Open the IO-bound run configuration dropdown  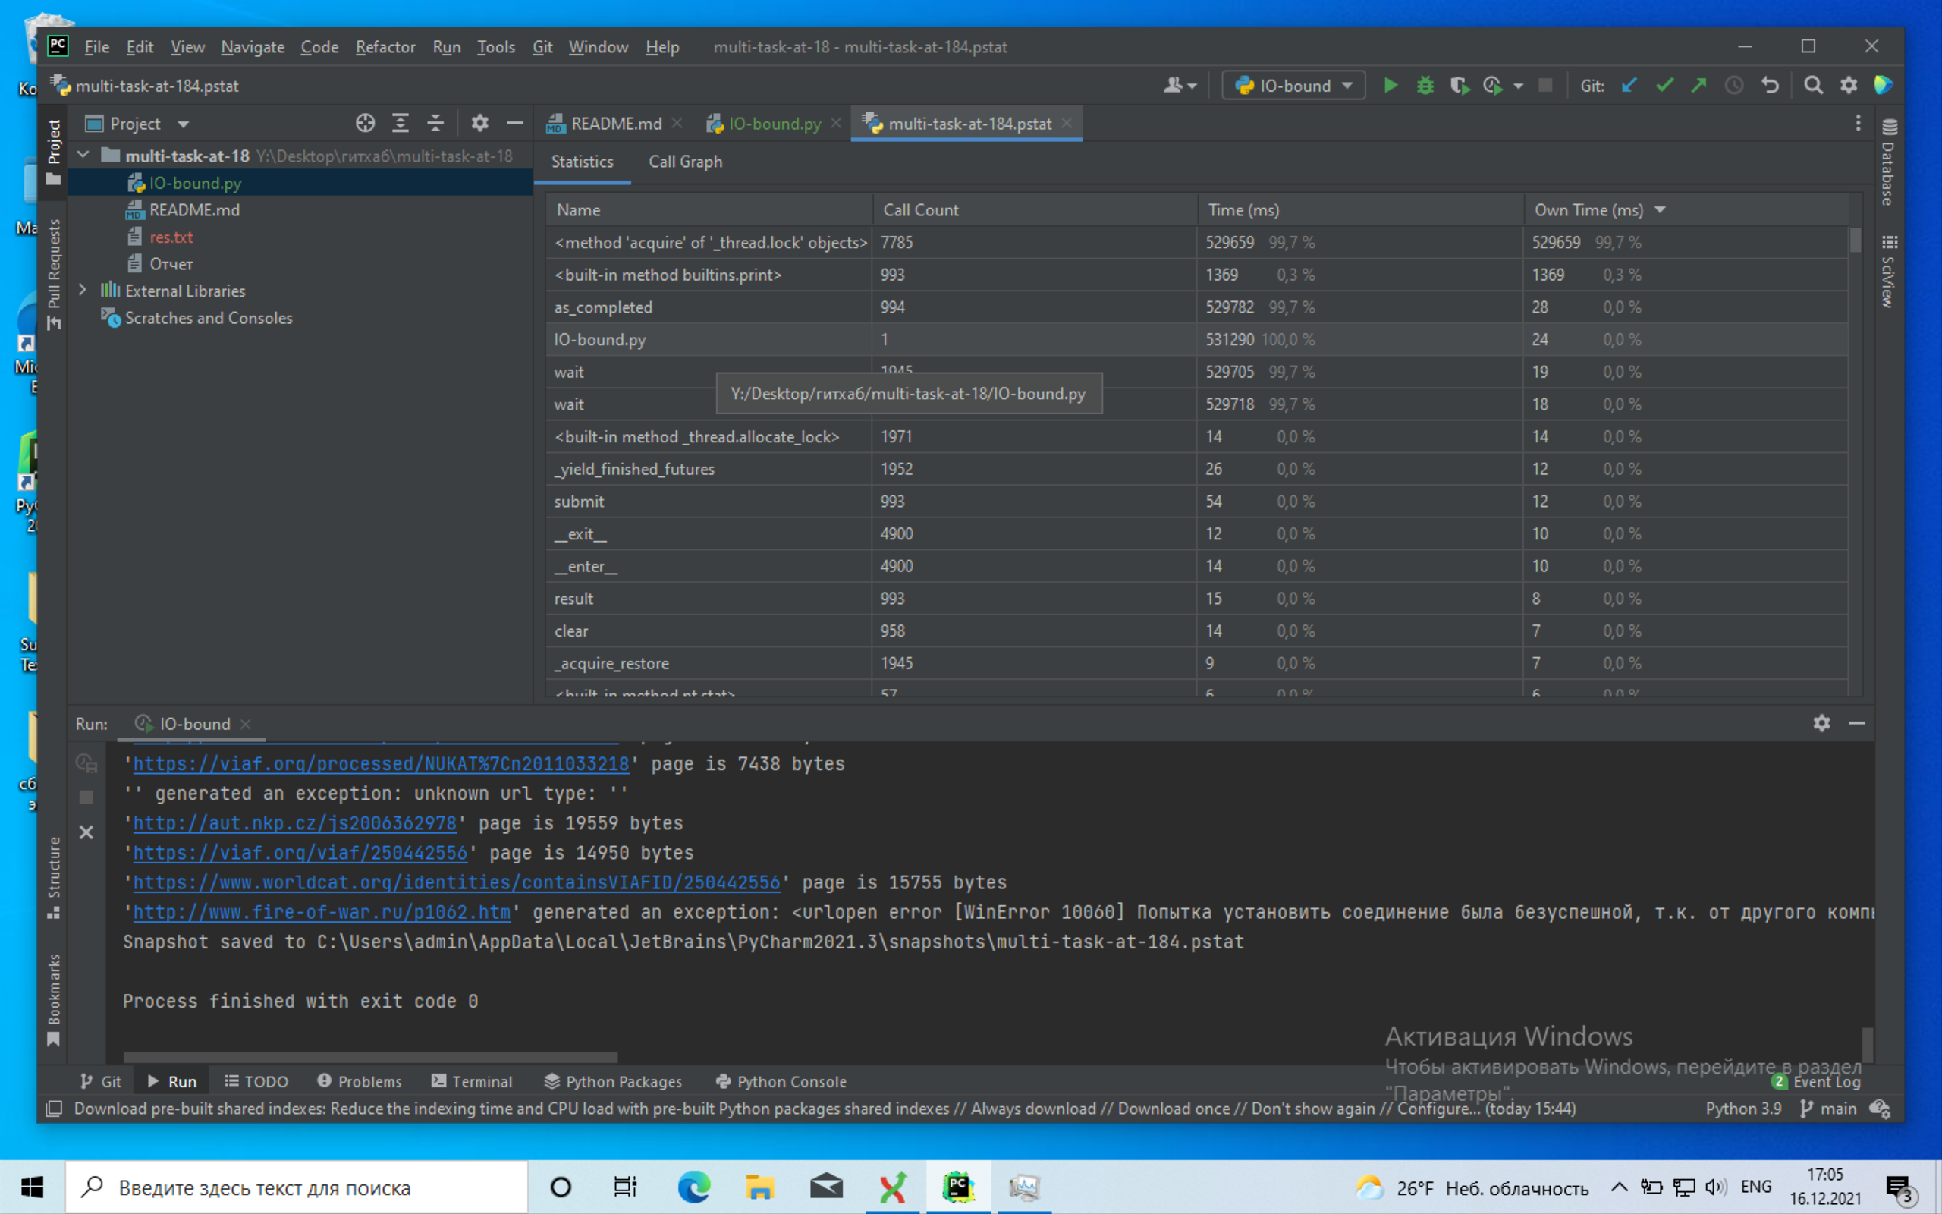[x=1293, y=85]
